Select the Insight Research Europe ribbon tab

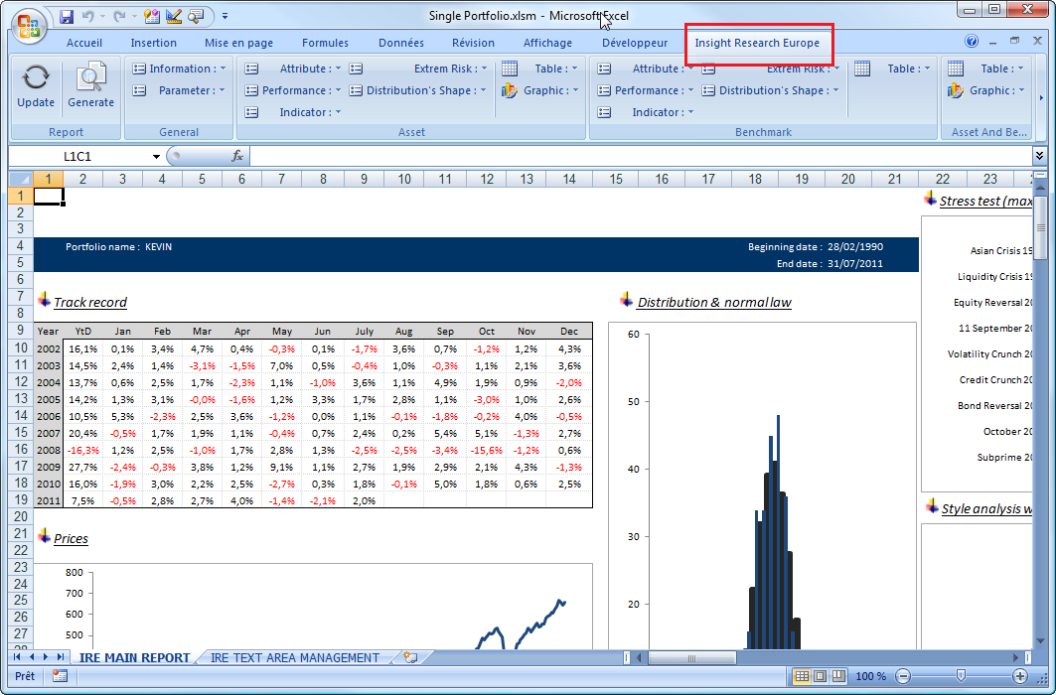pos(758,43)
